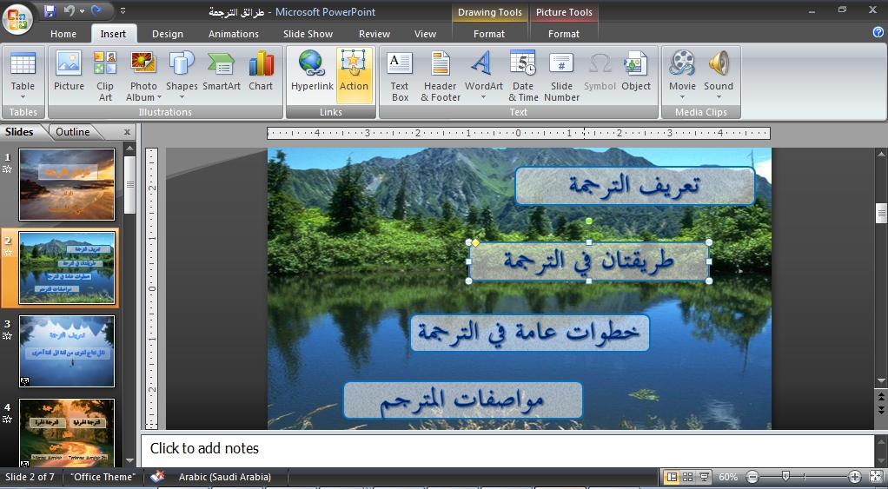Viewport: 888px width, 489px height.
Task: Open Action settings for selected shape
Action: [x=354, y=76]
